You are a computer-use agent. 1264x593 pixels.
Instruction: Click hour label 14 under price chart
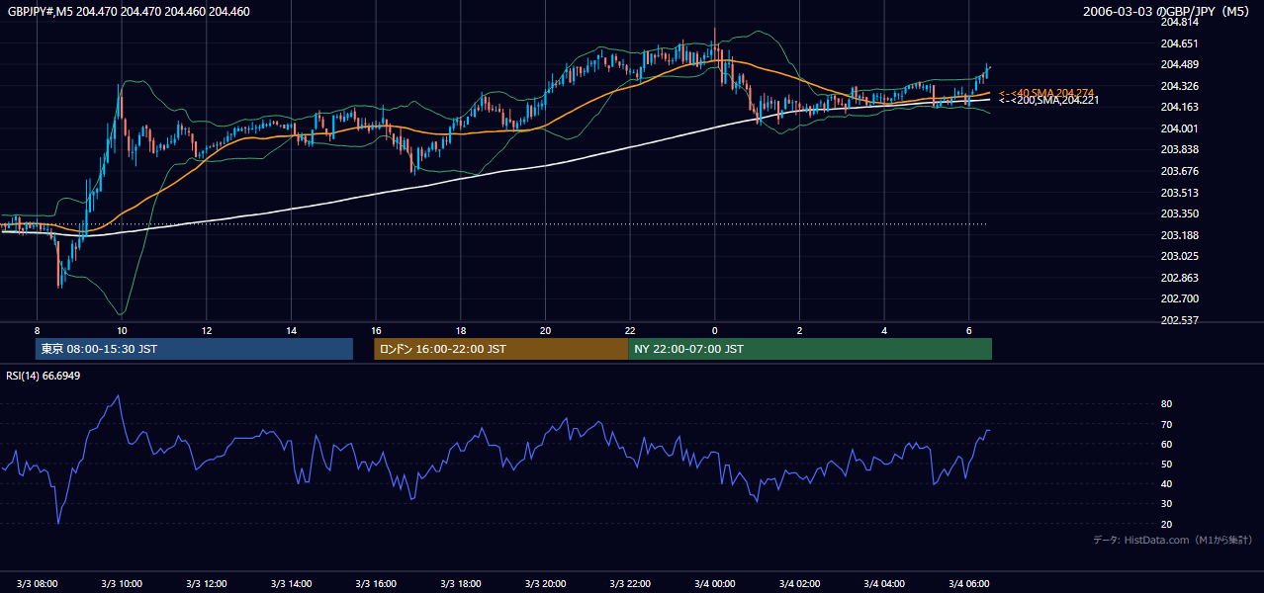291,330
